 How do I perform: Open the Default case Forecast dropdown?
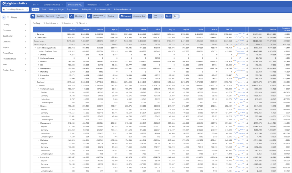coord(99,16)
